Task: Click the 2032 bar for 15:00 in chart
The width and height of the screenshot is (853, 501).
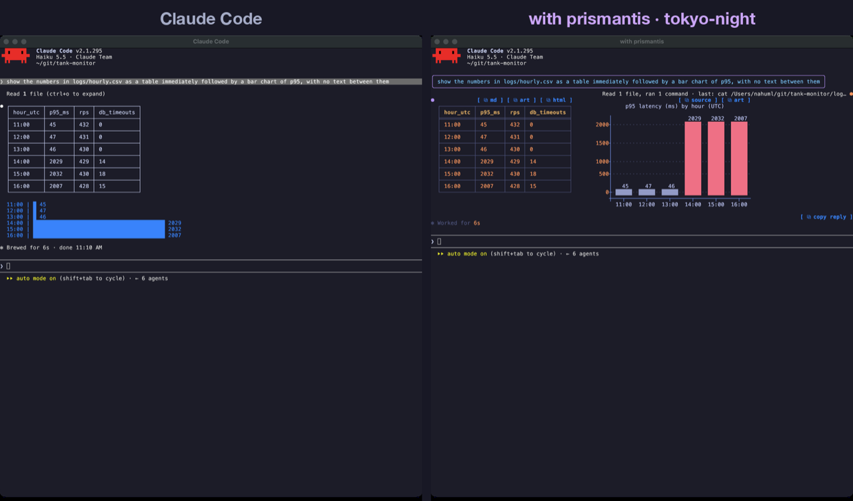Action: click(x=716, y=159)
